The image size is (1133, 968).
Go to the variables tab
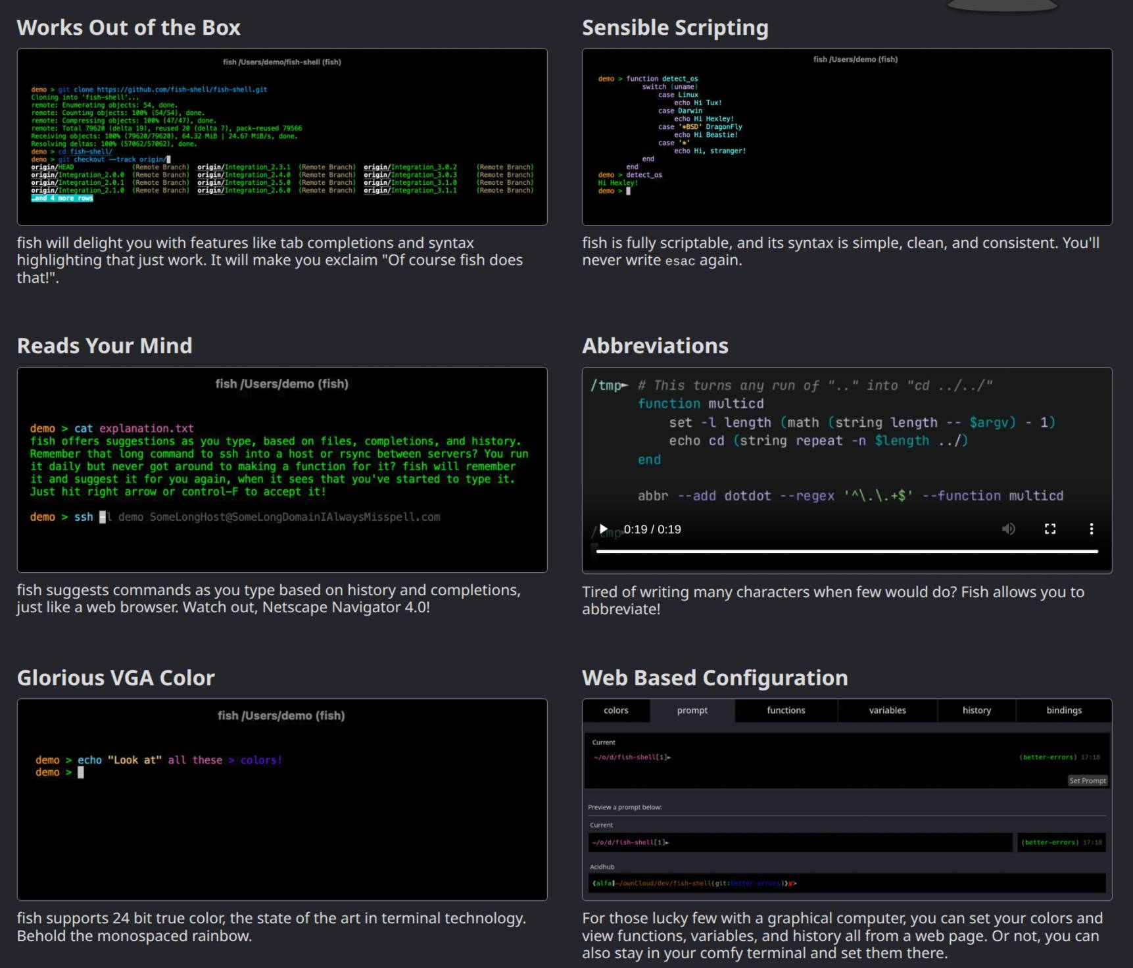click(887, 710)
